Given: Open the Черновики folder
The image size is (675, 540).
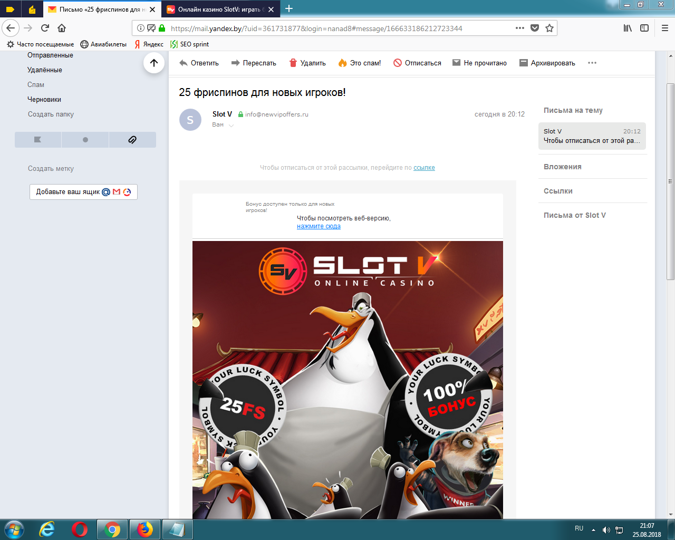Looking at the screenshot, I should point(44,99).
